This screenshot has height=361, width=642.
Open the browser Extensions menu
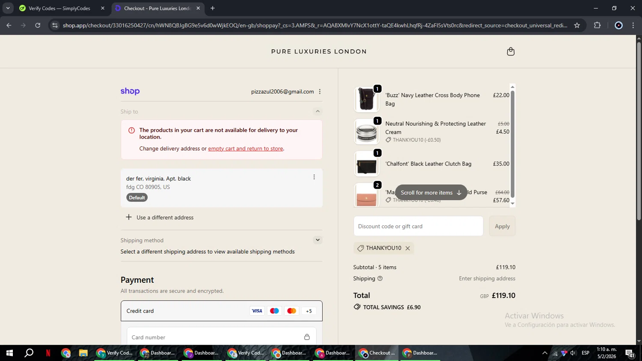pos(597,25)
